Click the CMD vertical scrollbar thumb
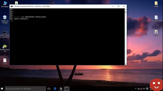The image size is (163, 91). point(126,12)
